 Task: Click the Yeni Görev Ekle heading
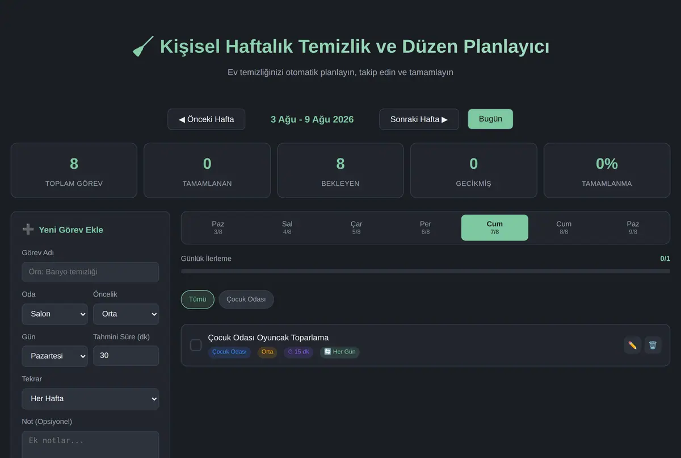tap(71, 230)
